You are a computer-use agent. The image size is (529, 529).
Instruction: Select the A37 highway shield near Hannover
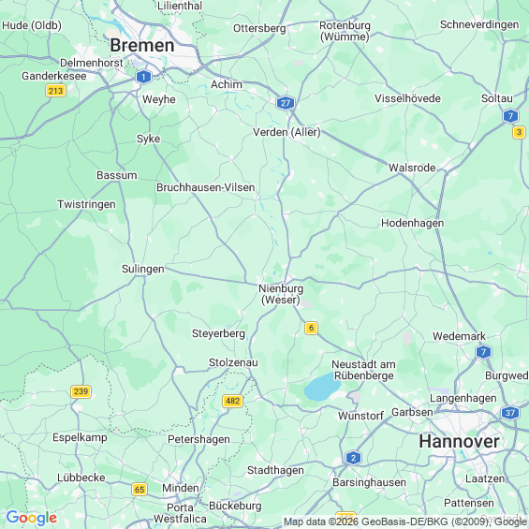(x=510, y=413)
